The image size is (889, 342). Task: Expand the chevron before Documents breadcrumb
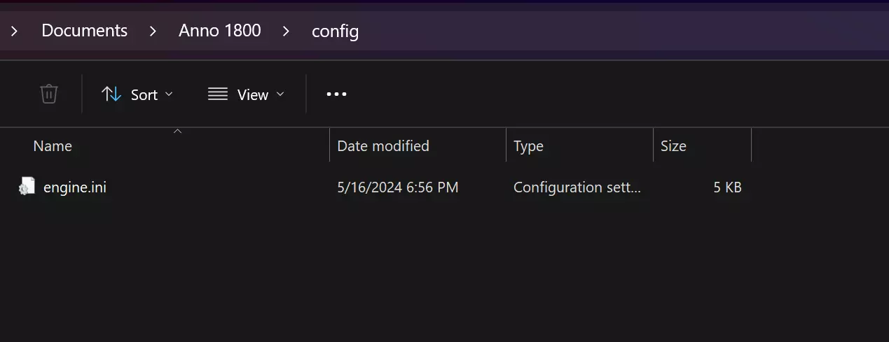tap(14, 31)
